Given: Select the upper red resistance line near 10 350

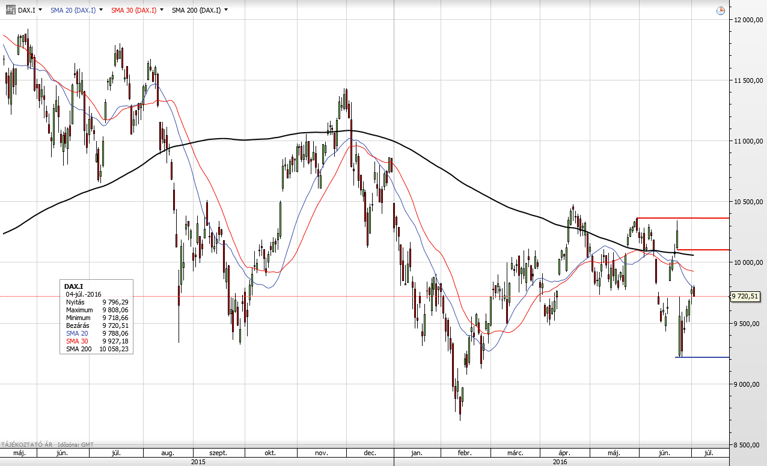Looking at the screenshot, I should 683,218.
